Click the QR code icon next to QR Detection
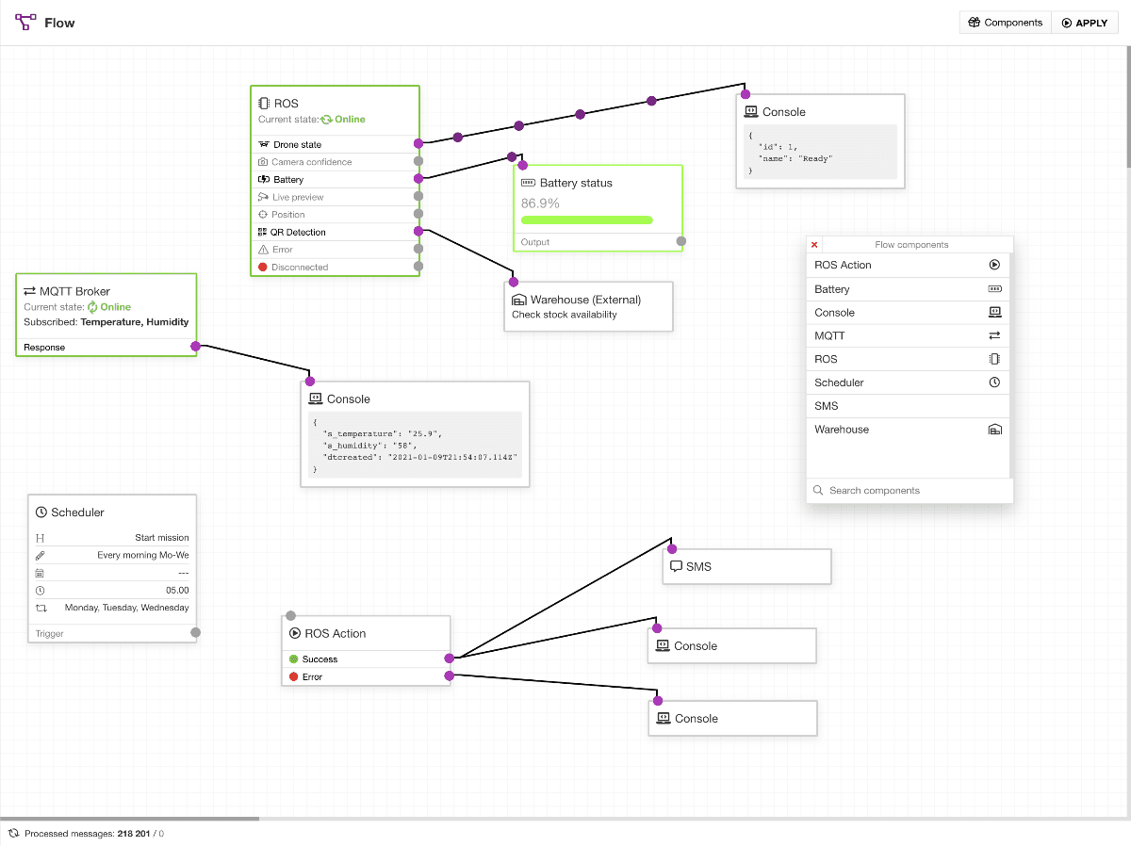 point(263,232)
